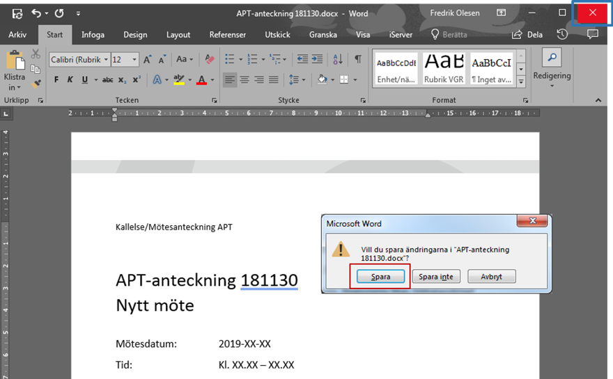Screen dimensions: 613x379
Task: Open the font size dropdown
Action: [134, 60]
